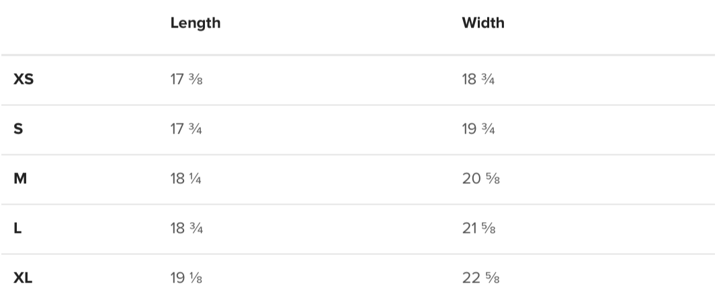Select the XL size row label
719x302 pixels.
tap(23, 279)
